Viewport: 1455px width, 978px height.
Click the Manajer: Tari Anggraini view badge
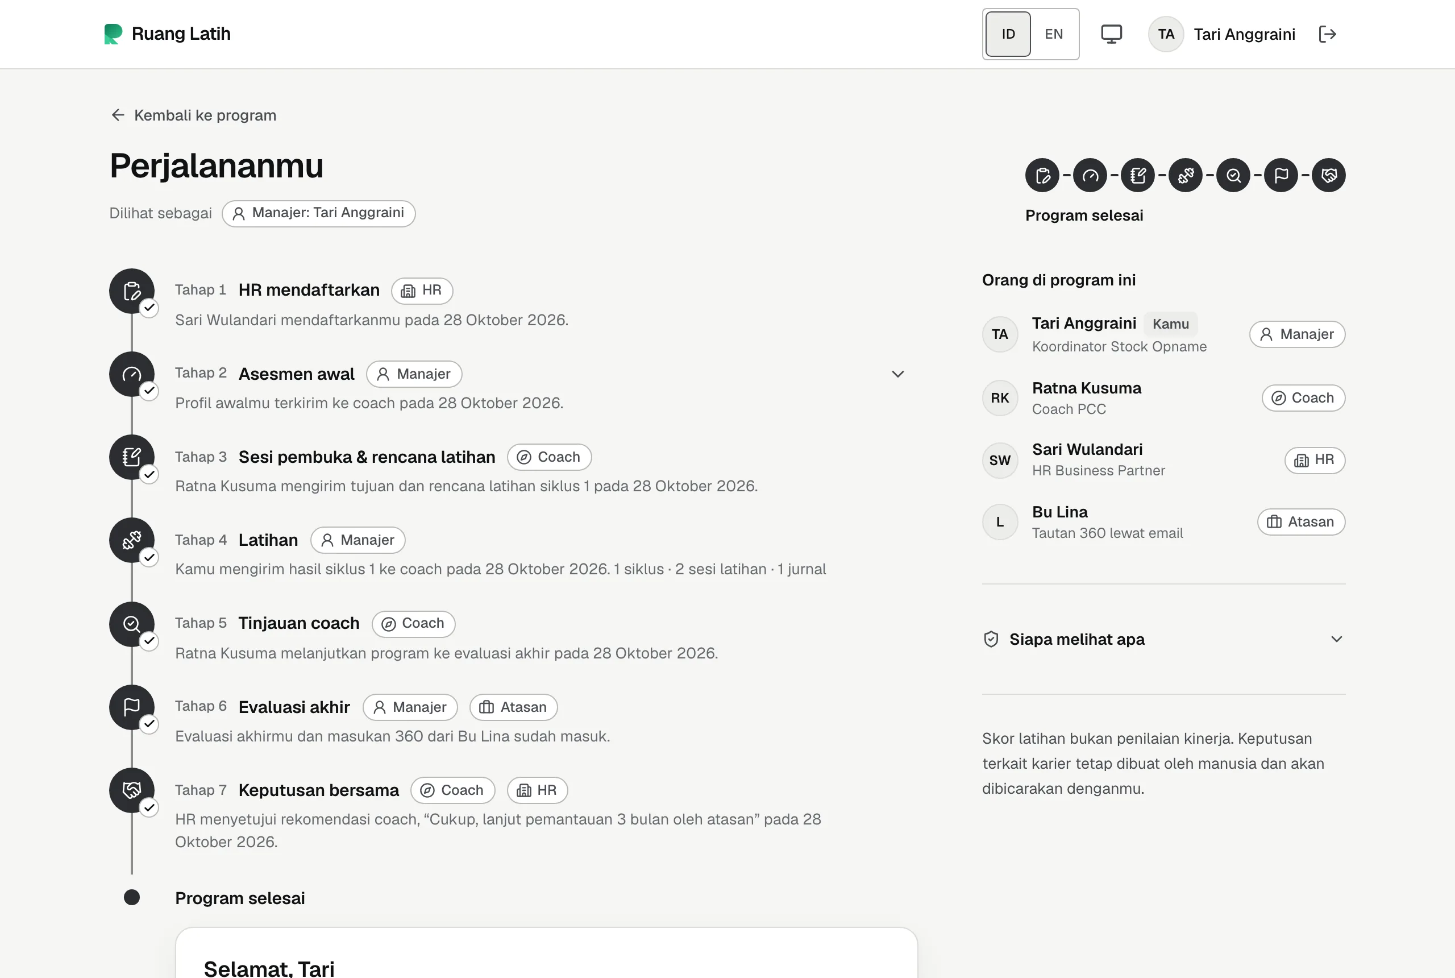pos(318,213)
